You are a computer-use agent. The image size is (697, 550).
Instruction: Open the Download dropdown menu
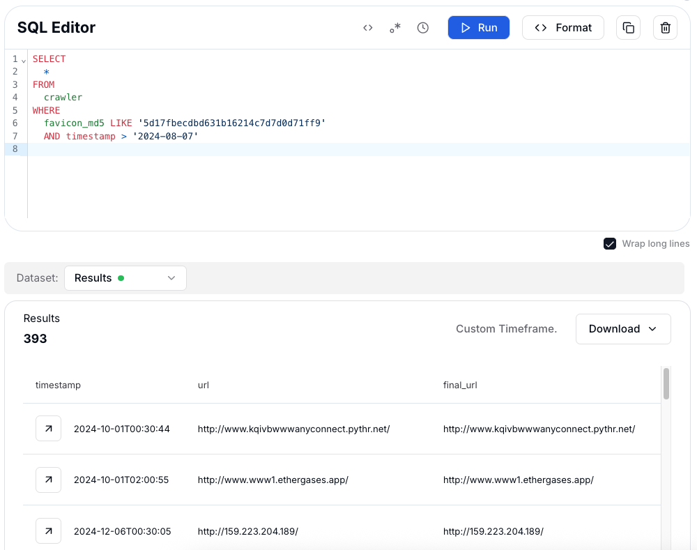[623, 329]
